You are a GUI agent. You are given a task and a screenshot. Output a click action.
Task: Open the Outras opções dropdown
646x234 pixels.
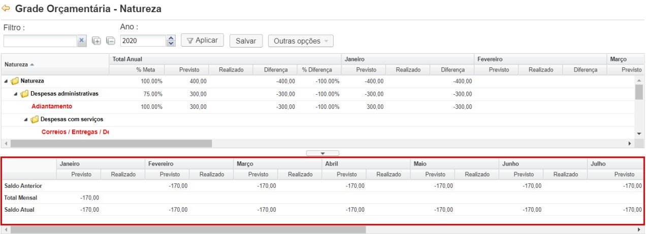(301, 41)
